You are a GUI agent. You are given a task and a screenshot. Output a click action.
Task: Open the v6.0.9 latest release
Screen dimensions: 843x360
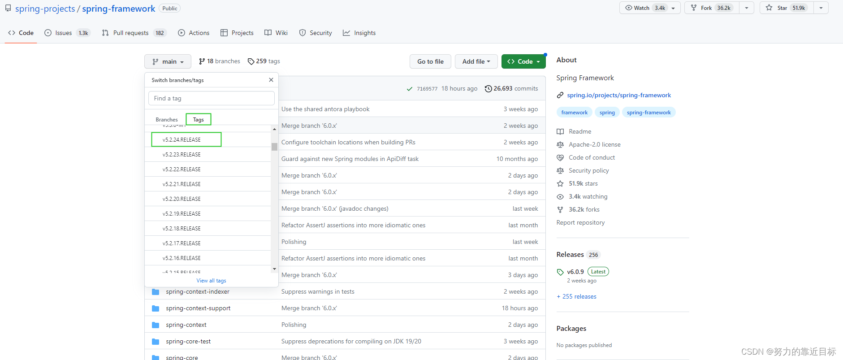pos(575,272)
